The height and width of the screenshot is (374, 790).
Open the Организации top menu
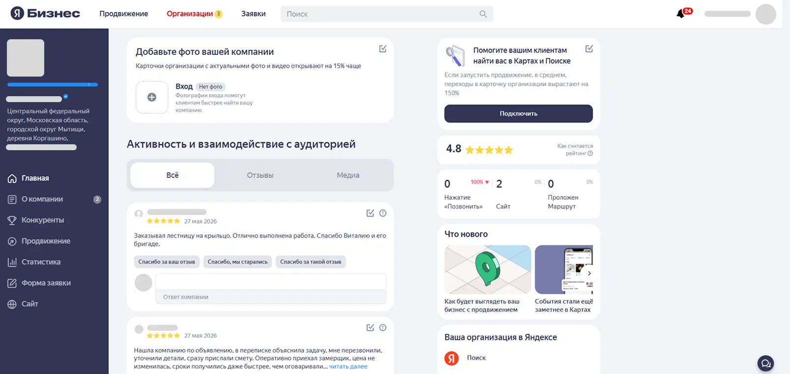[194, 14]
